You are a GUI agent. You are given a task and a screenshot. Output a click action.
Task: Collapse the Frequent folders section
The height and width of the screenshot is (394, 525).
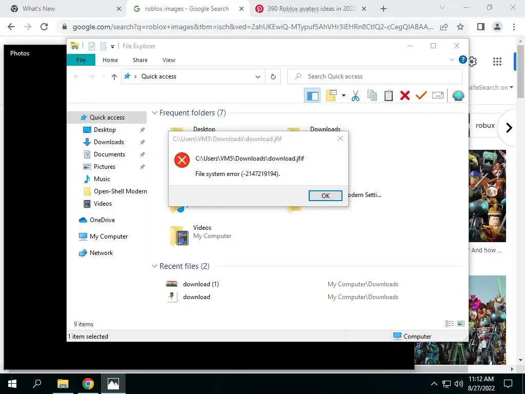(x=154, y=113)
